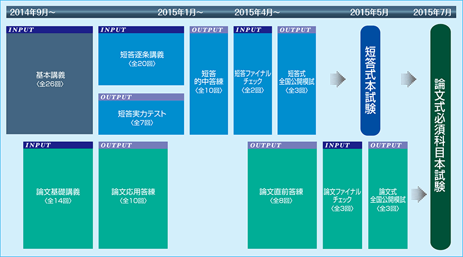Image resolution: width=463 pixels, height=257 pixels.
Task: Click the 短答的中答練 (全10回) block
Action: pos(208,83)
